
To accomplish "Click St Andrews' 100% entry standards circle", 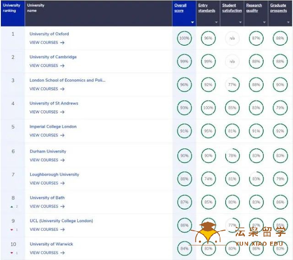I will 208,108.
